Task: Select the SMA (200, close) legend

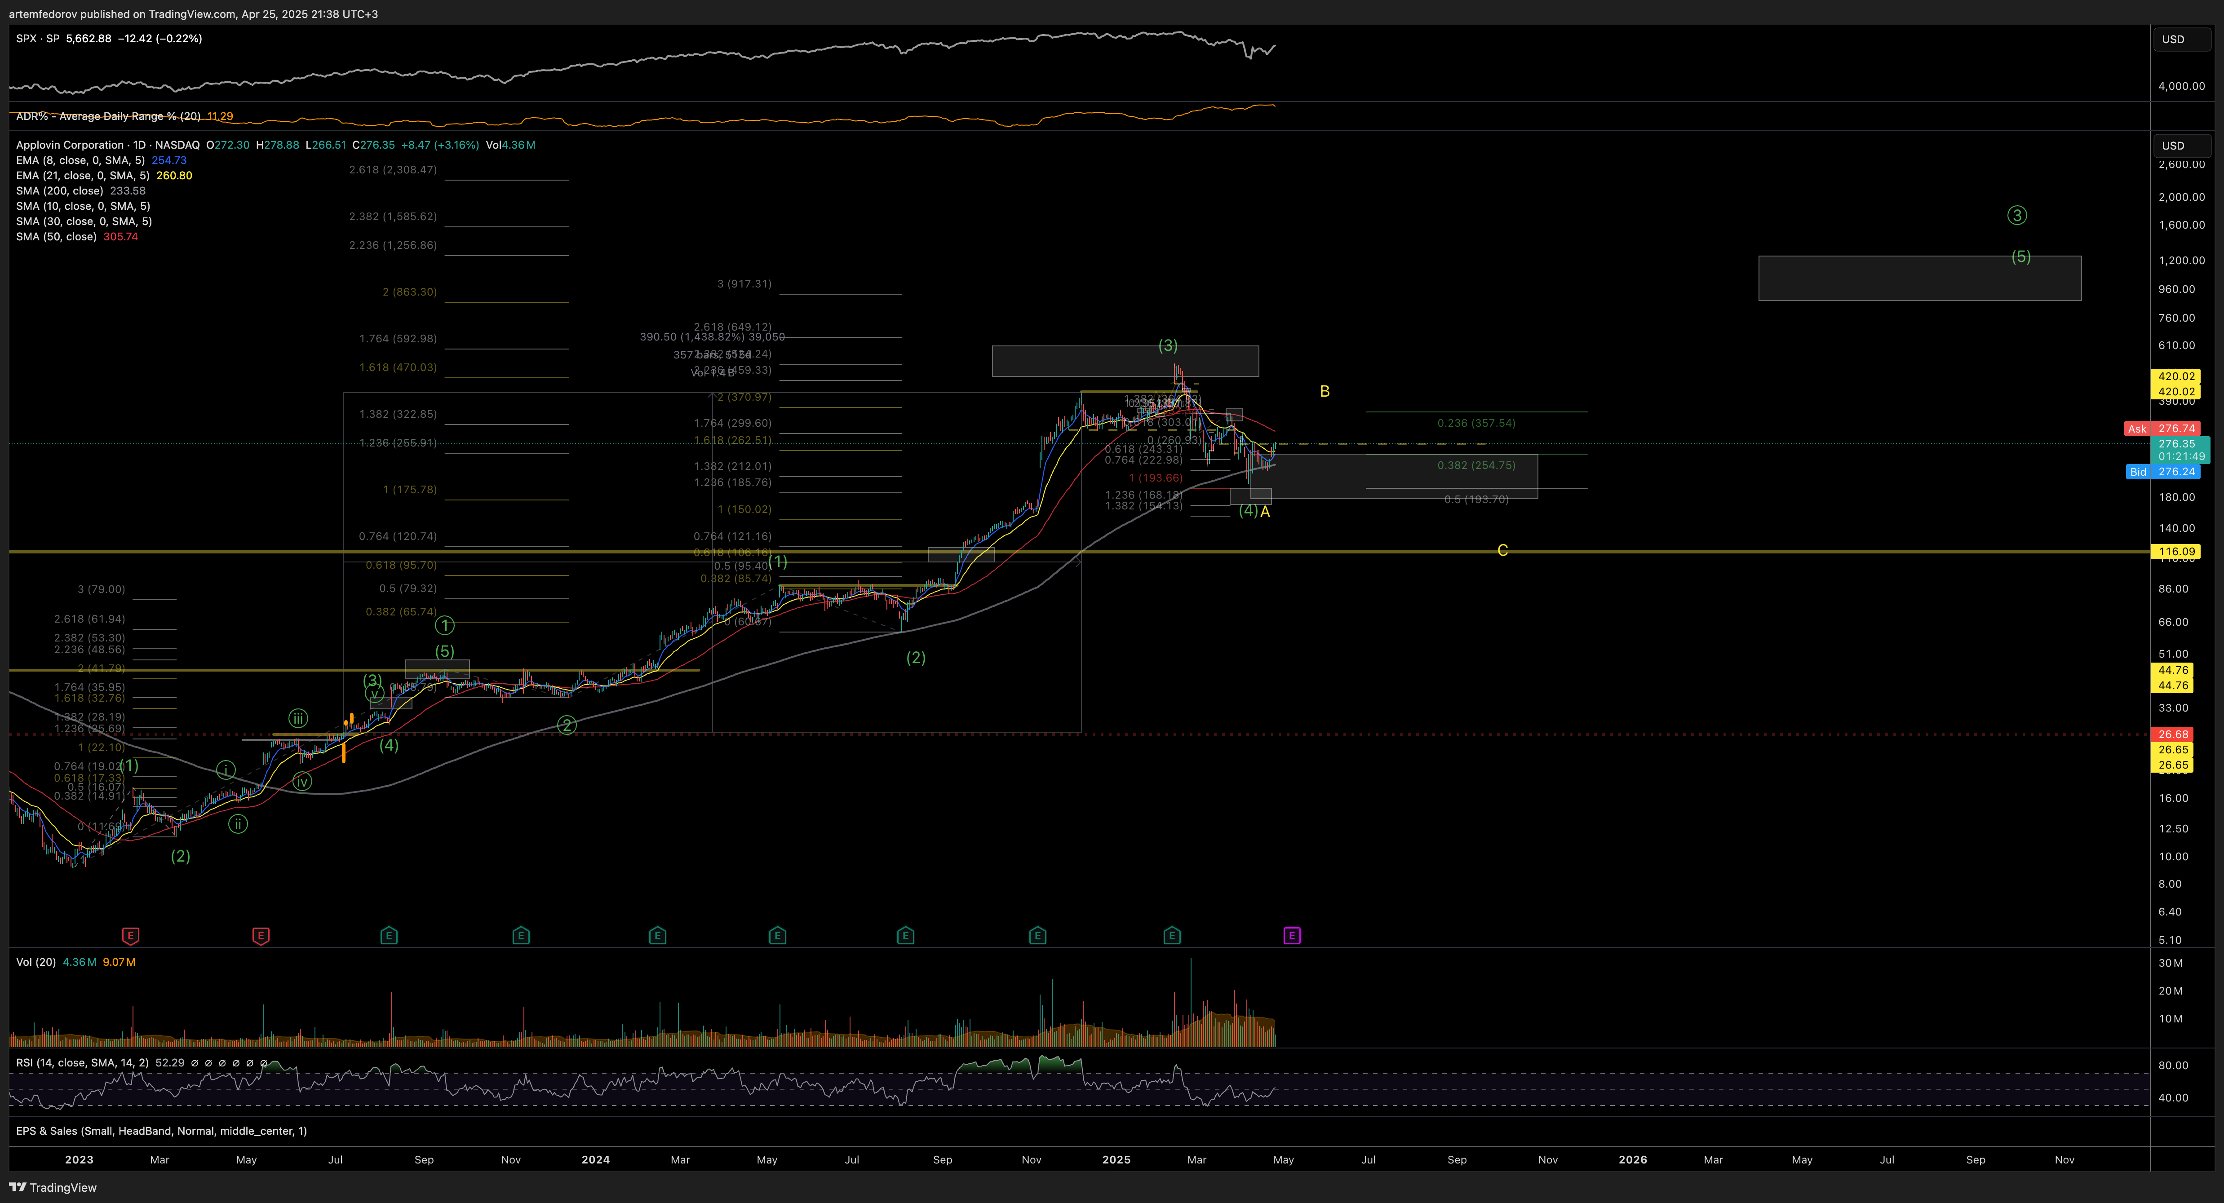Action: (x=60, y=191)
